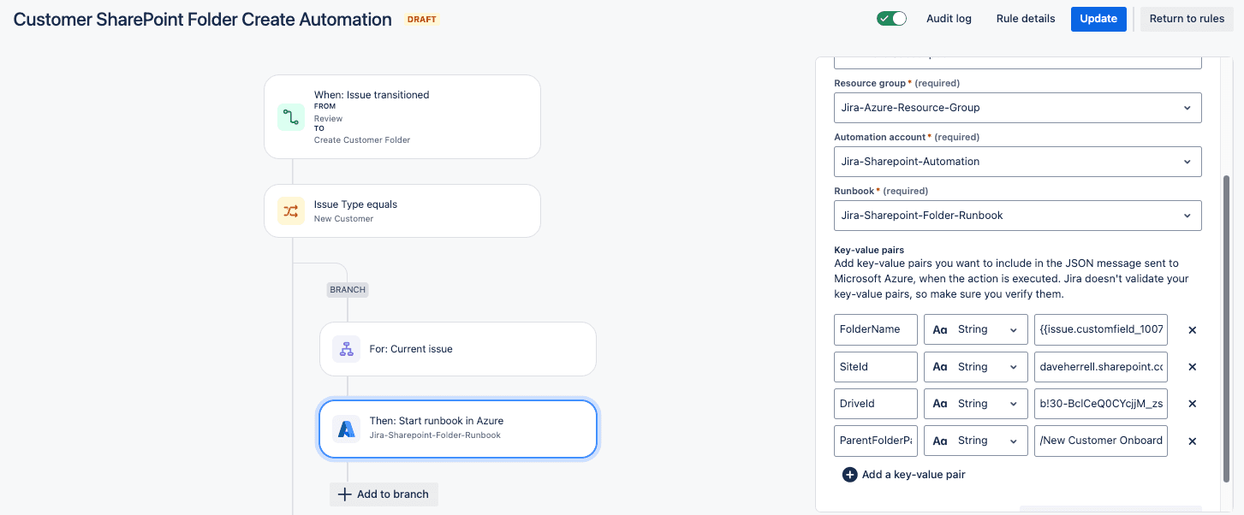Remove the FolderName key-value pair
Viewport: 1244px width, 515px height.
click(1192, 329)
